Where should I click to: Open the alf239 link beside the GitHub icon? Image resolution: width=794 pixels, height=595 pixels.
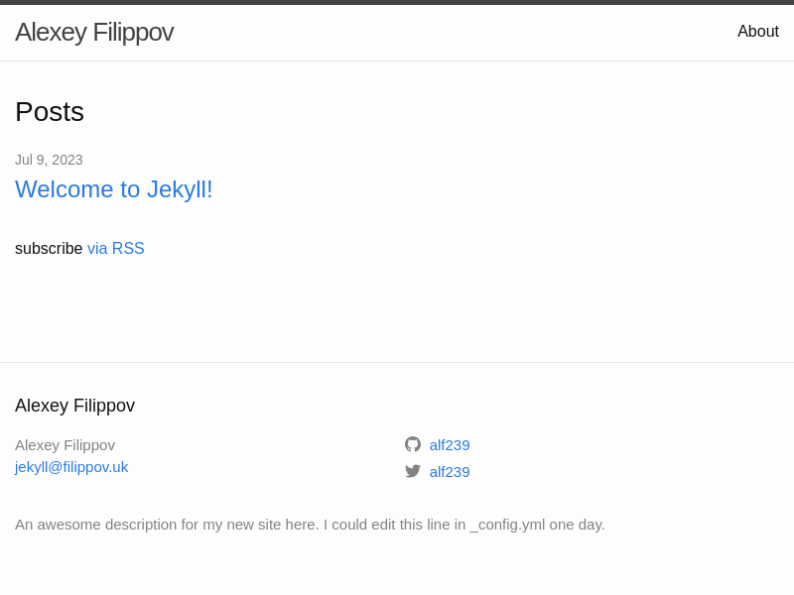(x=450, y=445)
